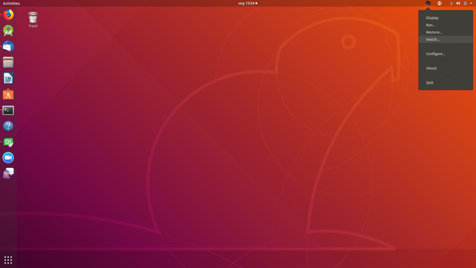Open the Terminal from the dock
Screen dimensions: 476x268
click(x=8, y=110)
